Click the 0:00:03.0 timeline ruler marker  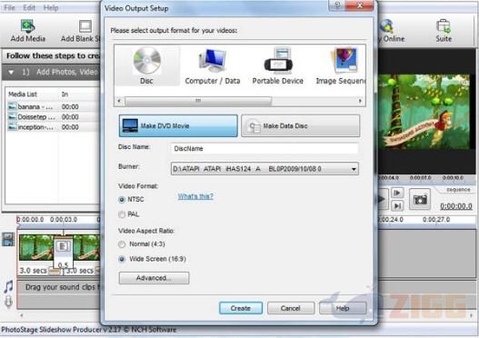(x=64, y=220)
